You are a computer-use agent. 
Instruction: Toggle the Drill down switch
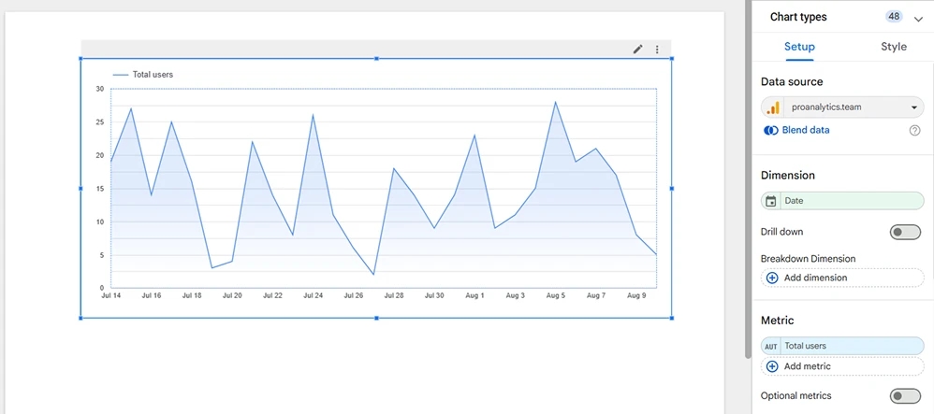click(x=905, y=232)
